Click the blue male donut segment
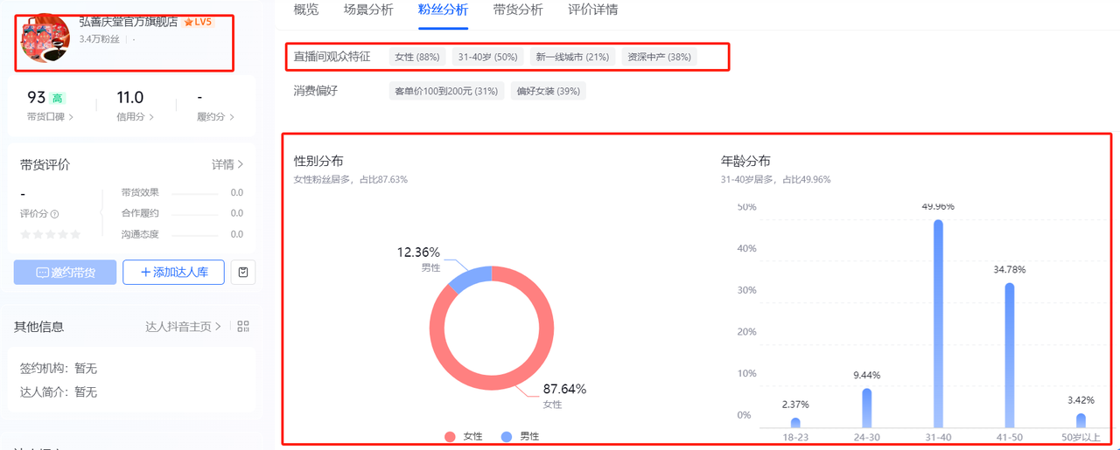Image resolution: width=1120 pixels, height=450 pixels. pyautogui.click(x=471, y=280)
